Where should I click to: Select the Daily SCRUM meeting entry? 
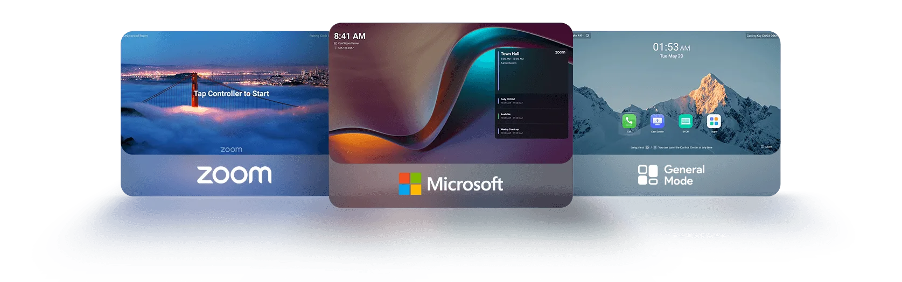pyautogui.click(x=517, y=101)
